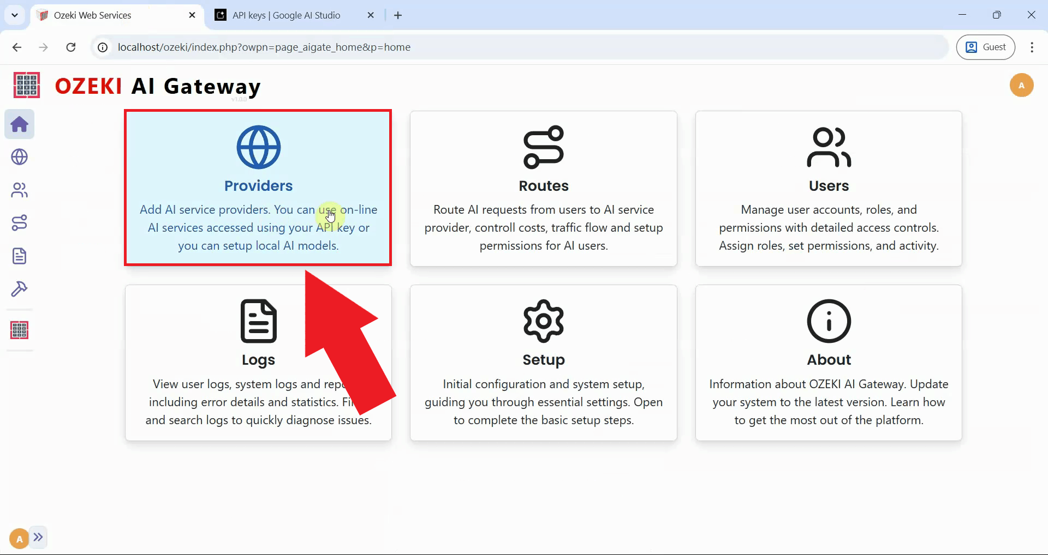The image size is (1048, 555).
Task: Click the orange A avatar at bottom left
Action: 18,538
